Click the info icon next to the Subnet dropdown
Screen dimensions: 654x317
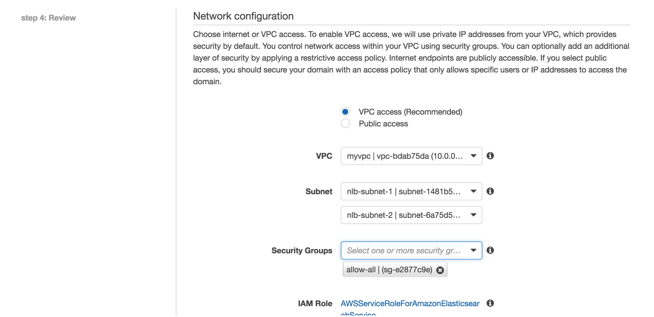click(x=490, y=191)
